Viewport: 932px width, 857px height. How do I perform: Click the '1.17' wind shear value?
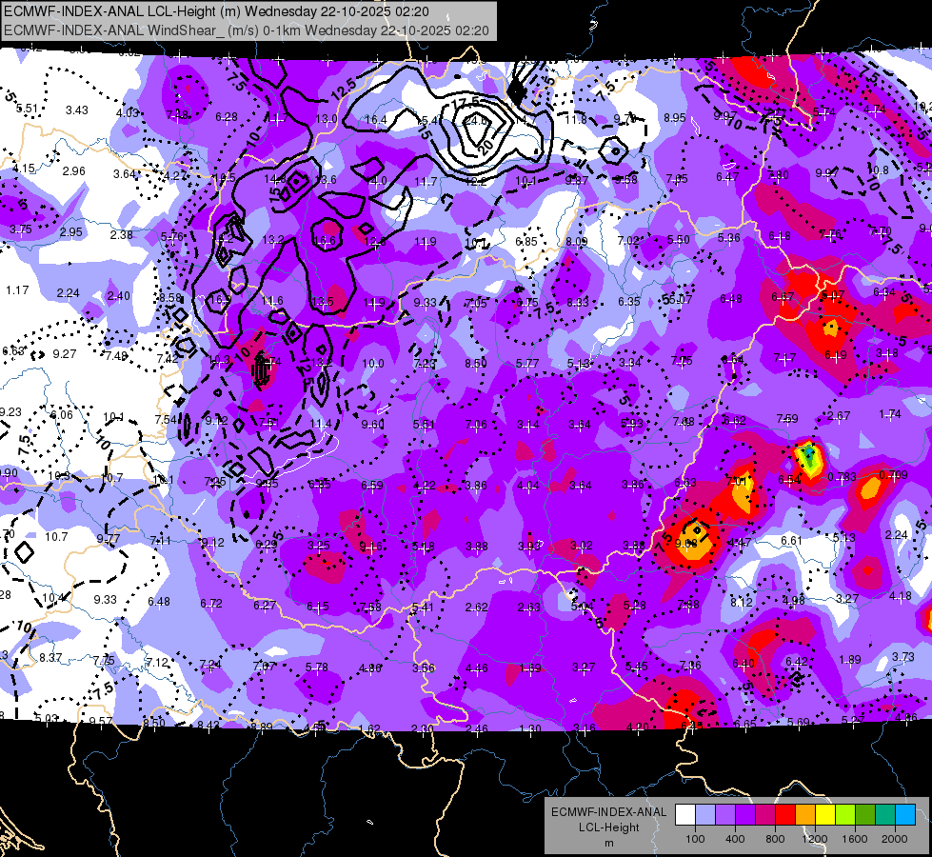17,290
